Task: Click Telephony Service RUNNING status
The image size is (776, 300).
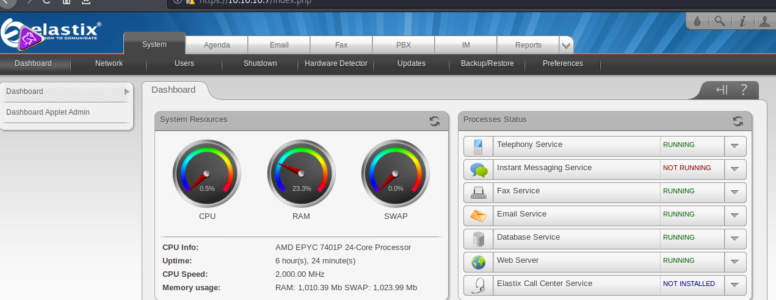Action: click(679, 145)
